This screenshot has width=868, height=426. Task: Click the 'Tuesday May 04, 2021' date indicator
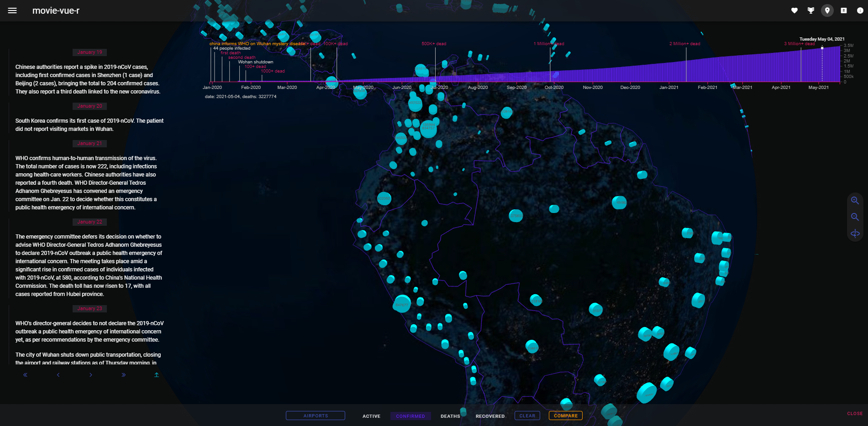822,39
